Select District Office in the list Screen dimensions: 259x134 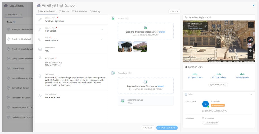pyautogui.click(x=19, y=69)
